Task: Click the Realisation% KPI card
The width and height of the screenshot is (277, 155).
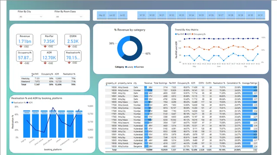Action: 73,56
